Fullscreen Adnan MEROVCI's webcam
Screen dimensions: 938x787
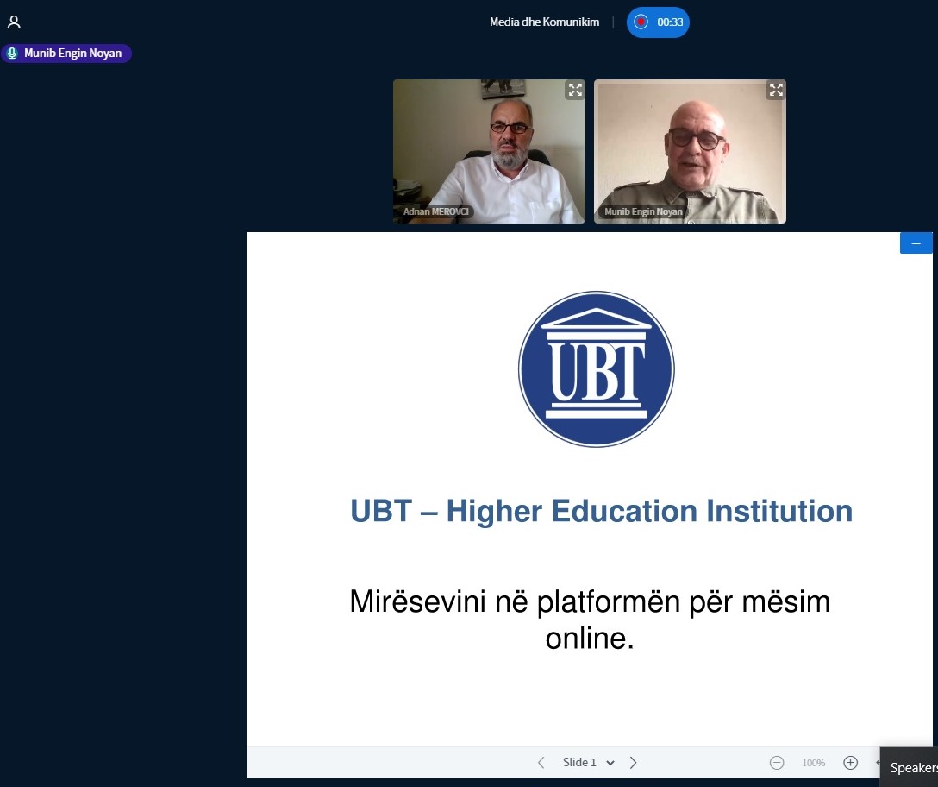[574, 90]
